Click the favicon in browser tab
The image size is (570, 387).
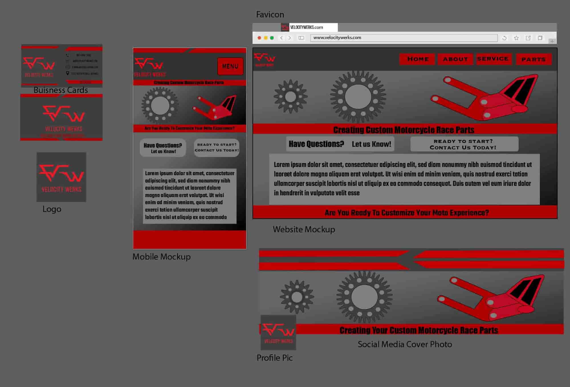(285, 27)
